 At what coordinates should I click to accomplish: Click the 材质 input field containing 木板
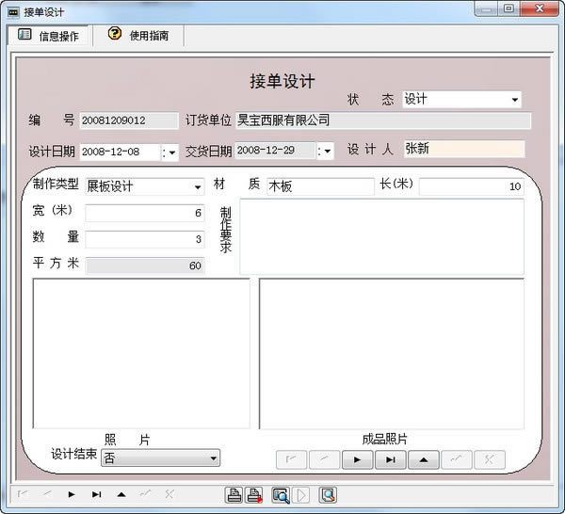click(319, 186)
